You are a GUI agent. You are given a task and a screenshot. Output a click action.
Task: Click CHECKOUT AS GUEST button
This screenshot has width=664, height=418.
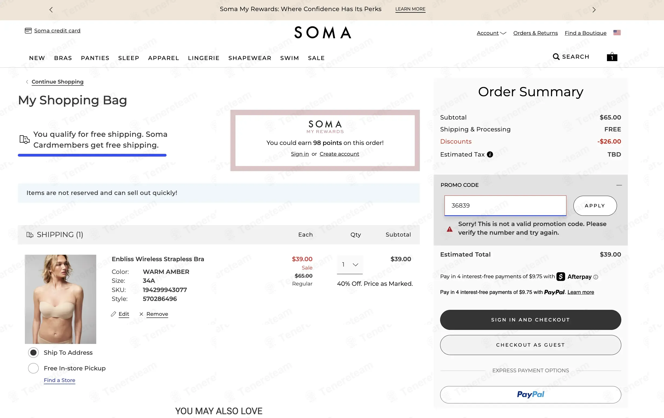click(x=530, y=345)
